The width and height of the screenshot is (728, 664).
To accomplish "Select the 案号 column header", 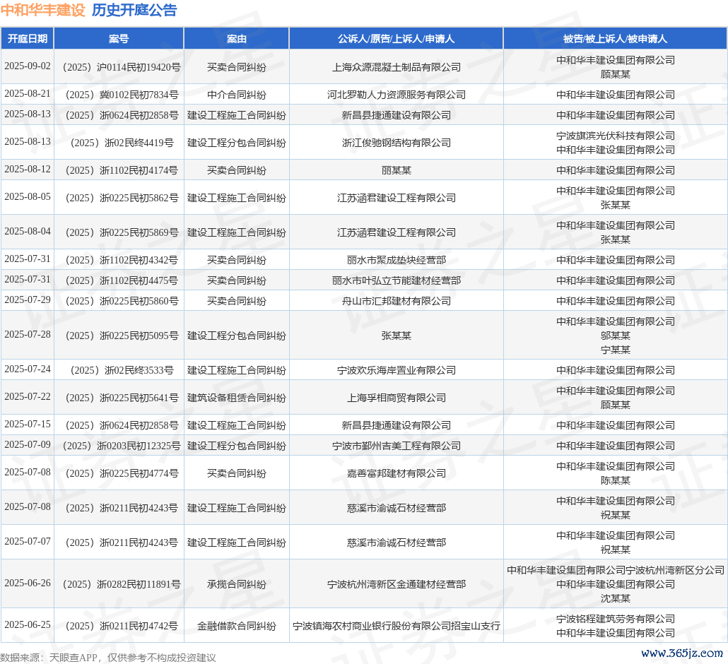I will [x=119, y=39].
